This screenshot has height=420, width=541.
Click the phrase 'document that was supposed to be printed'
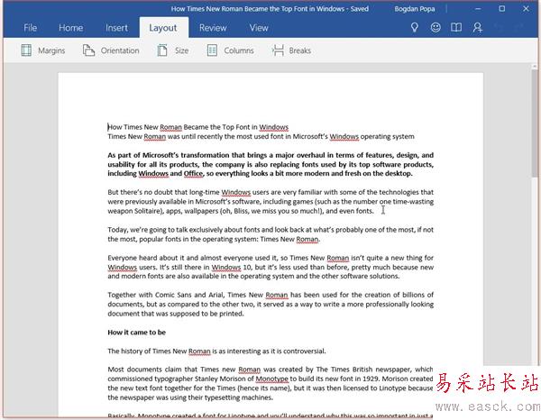(x=175, y=314)
